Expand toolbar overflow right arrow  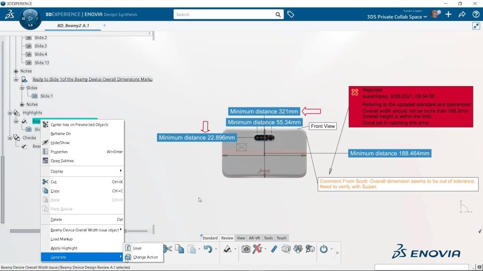[338, 253]
